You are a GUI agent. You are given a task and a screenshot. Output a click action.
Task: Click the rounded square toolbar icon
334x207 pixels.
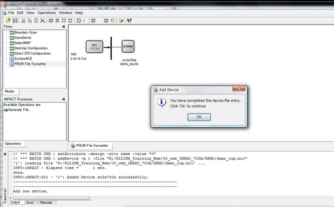(113, 20)
